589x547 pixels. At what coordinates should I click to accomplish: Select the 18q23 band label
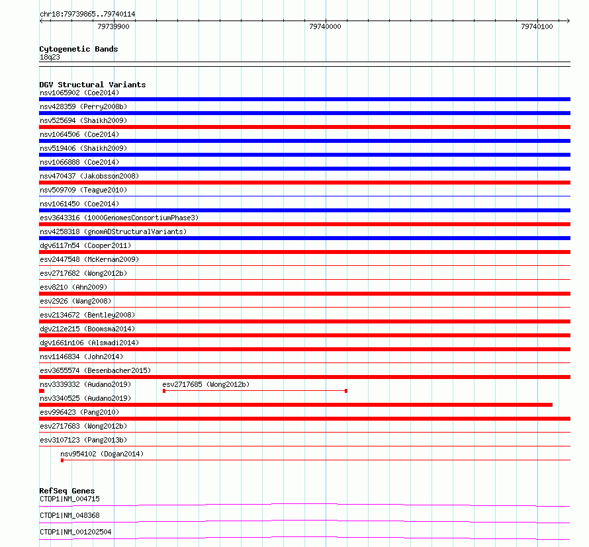50,57
